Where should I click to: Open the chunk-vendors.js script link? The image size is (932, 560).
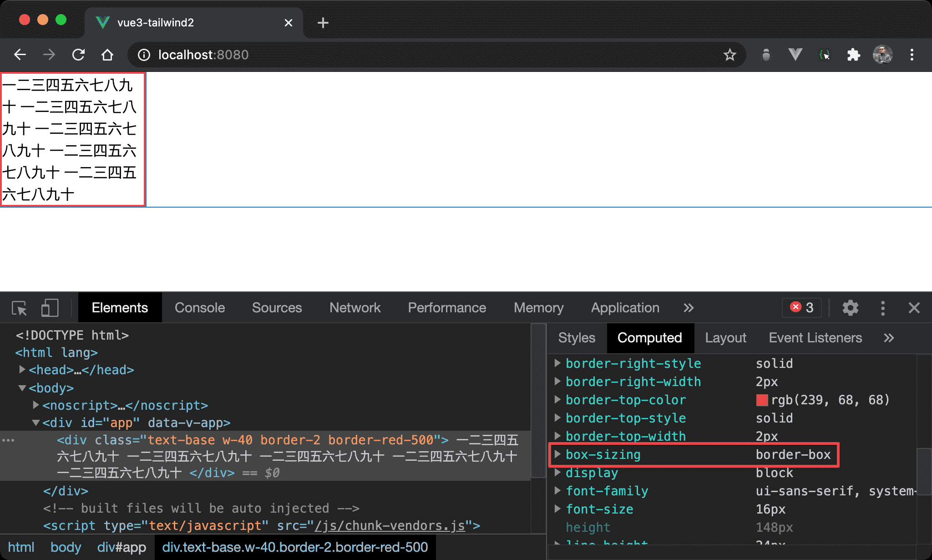[x=390, y=526]
